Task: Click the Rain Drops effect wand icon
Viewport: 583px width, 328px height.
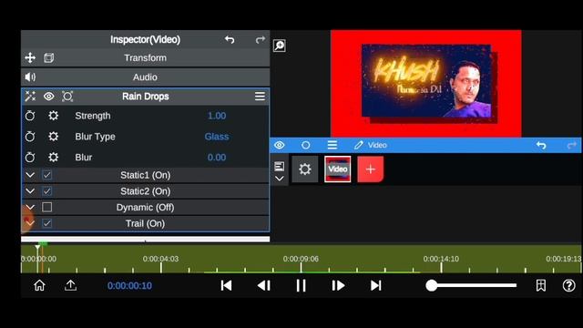Action: point(30,97)
